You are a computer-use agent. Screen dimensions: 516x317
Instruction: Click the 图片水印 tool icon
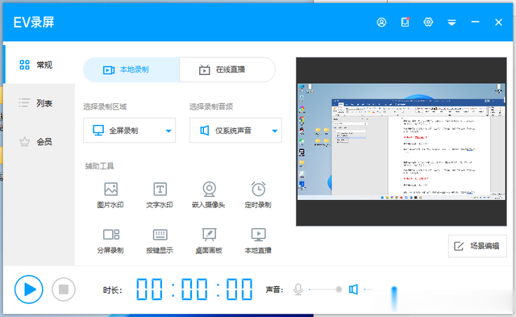[x=111, y=190]
